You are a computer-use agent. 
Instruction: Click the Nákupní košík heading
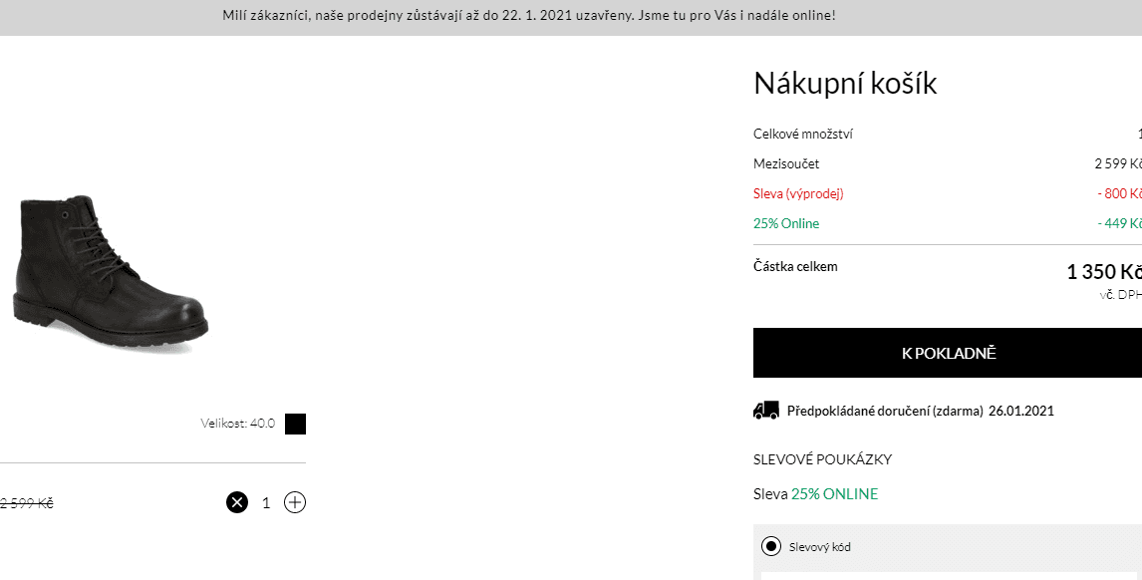[845, 83]
